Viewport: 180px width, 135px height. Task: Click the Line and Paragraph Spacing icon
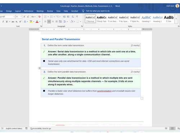(x=65, y=22)
